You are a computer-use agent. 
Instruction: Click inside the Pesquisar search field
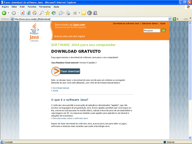coord(151,30)
